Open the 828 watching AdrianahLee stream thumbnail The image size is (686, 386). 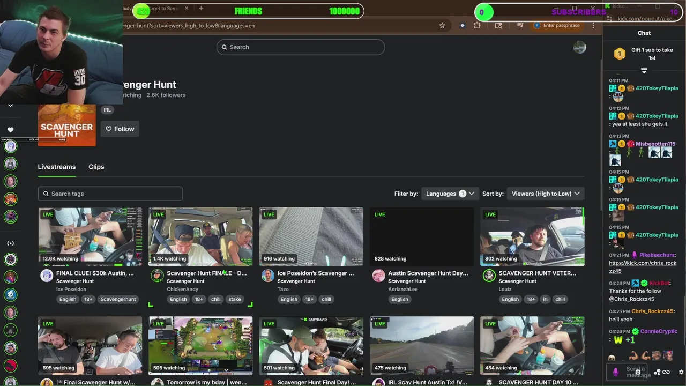click(422, 236)
